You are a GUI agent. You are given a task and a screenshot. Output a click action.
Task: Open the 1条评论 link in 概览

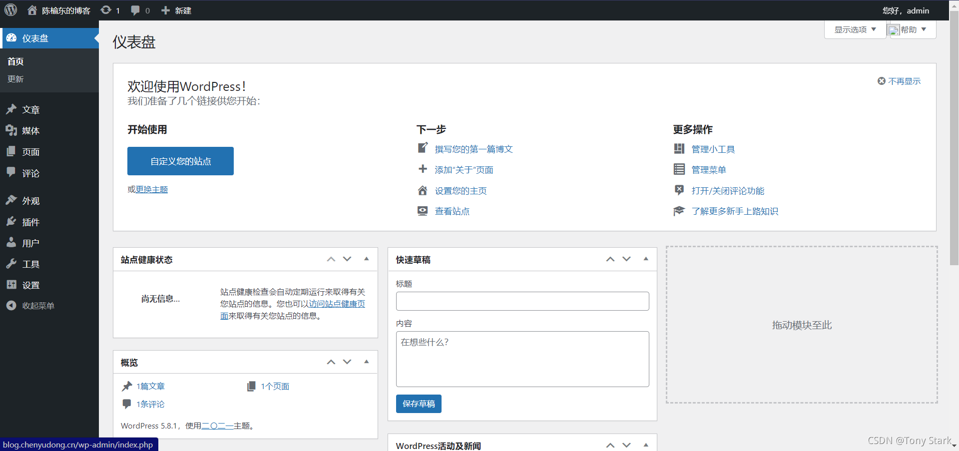point(150,404)
